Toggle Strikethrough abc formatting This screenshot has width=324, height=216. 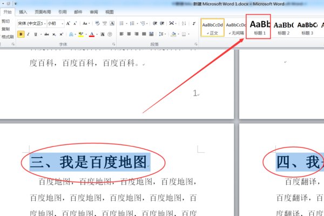coord(46,35)
